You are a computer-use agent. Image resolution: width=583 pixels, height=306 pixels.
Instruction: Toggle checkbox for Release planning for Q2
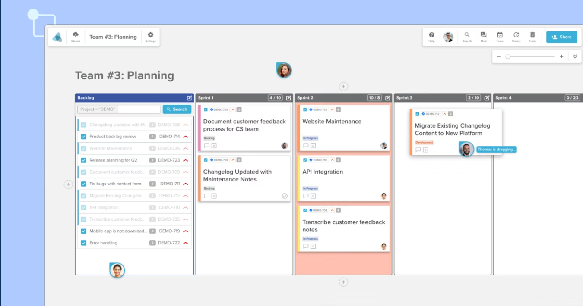(x=84, y=160)
